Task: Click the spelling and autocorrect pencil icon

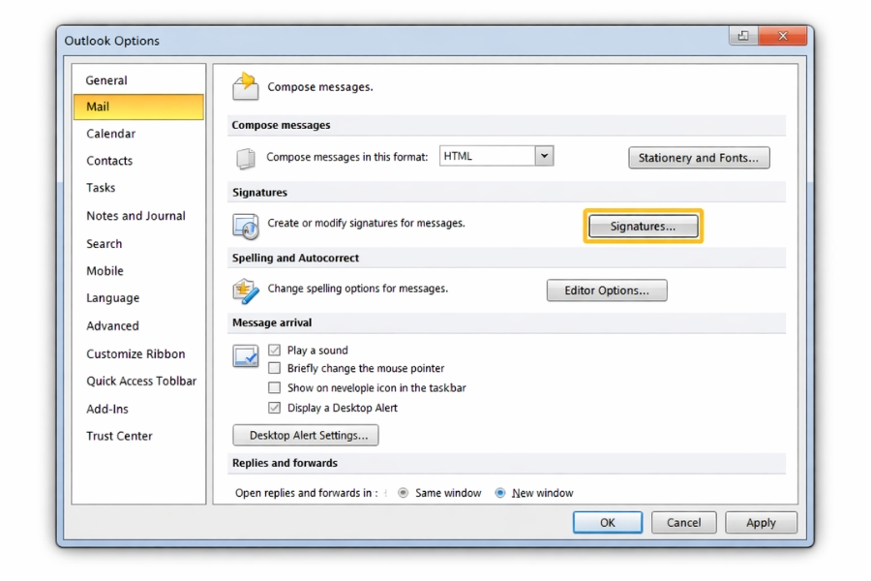Action: 246,290
